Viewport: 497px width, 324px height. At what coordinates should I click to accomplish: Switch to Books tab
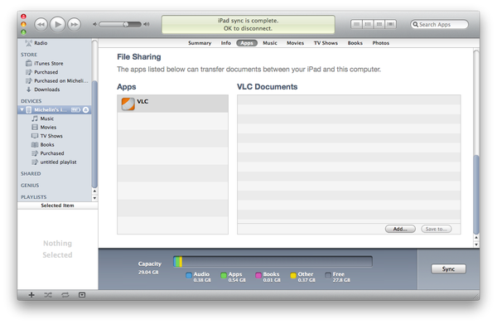click(355, 43)
